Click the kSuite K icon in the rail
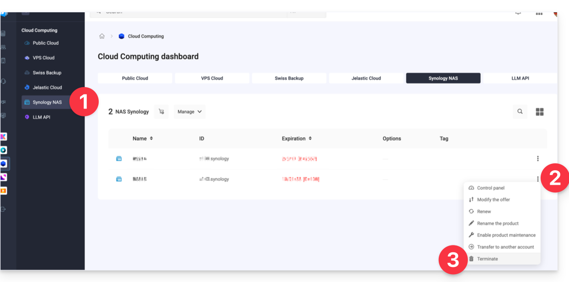The height and width of the screenshot is (282, 569). click(4, 137)
